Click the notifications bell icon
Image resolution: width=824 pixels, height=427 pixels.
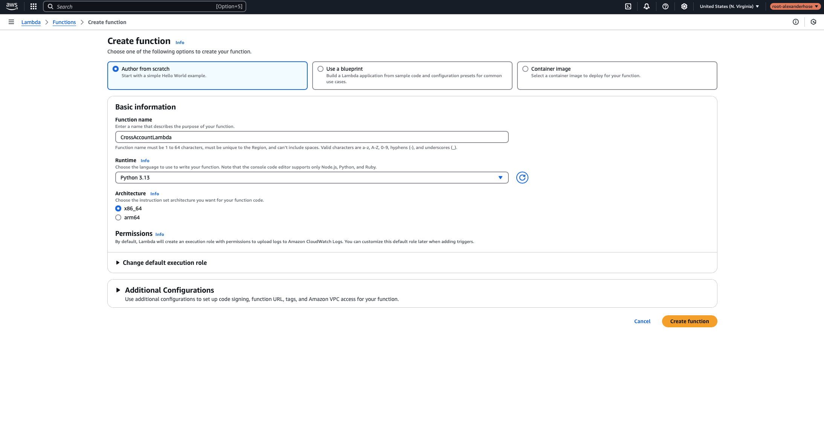click(x=646, y=6)
